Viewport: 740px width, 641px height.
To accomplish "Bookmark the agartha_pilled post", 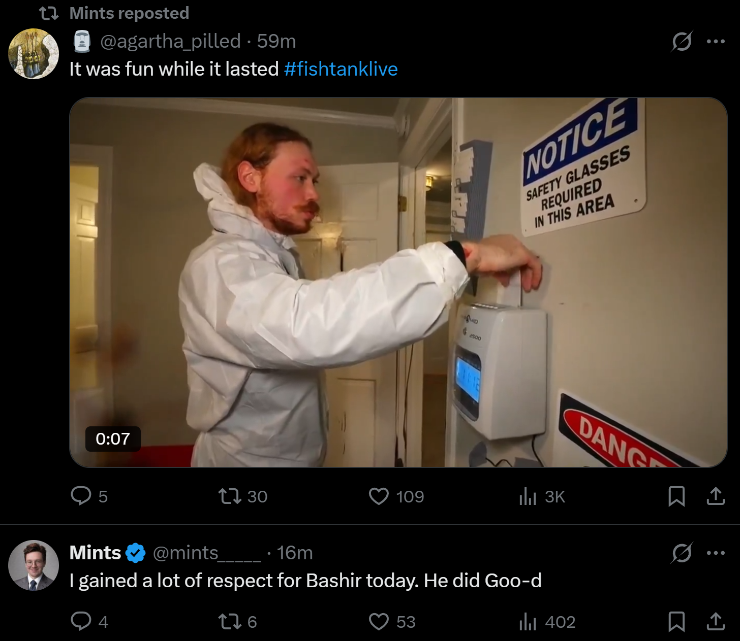I will [676, 496].
